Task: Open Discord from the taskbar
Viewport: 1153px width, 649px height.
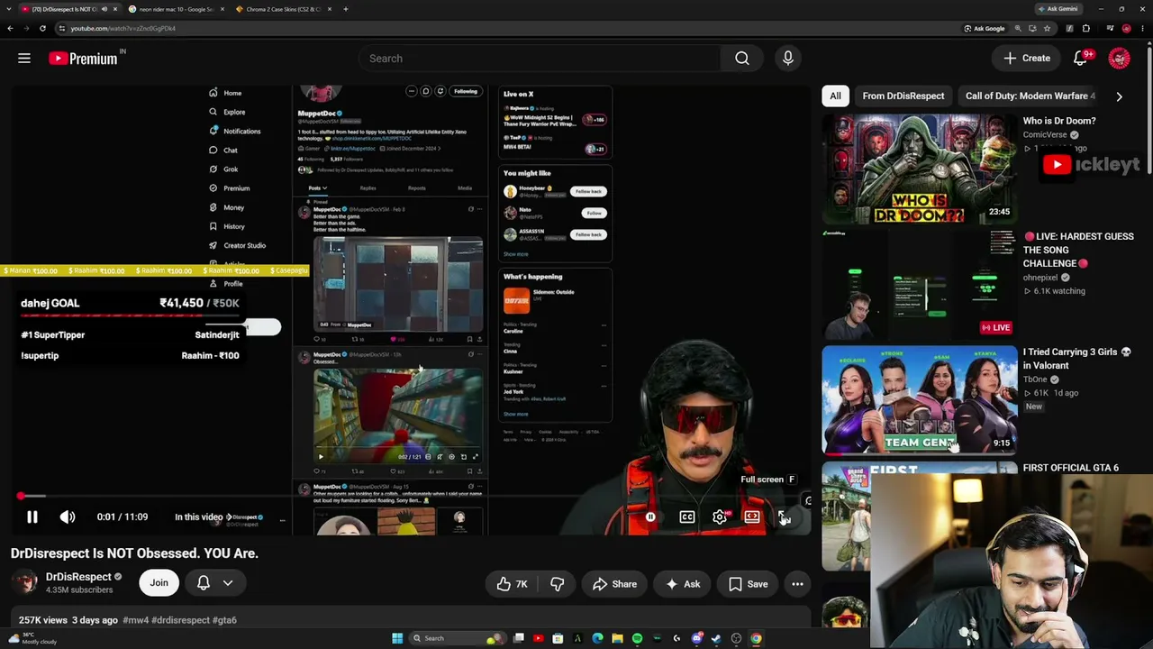Action: pyautogui.click(x=696, y=638)
